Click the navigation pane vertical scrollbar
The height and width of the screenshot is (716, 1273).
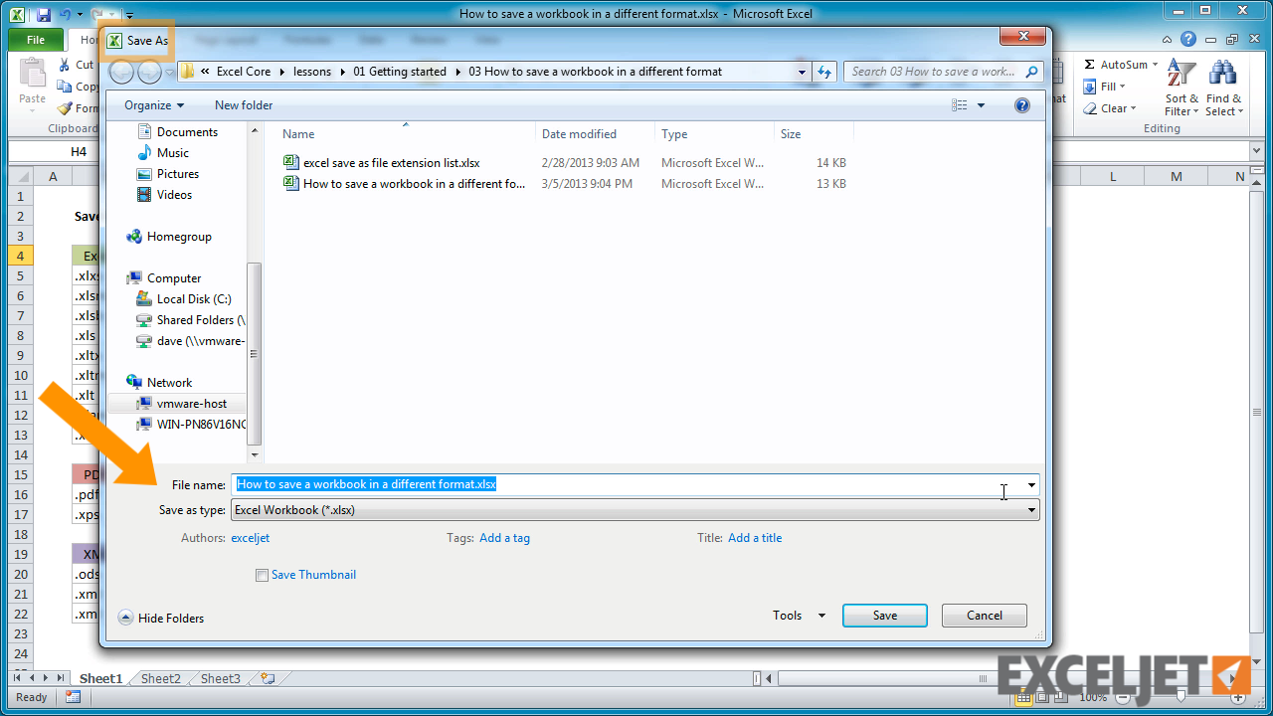point(255,353)
